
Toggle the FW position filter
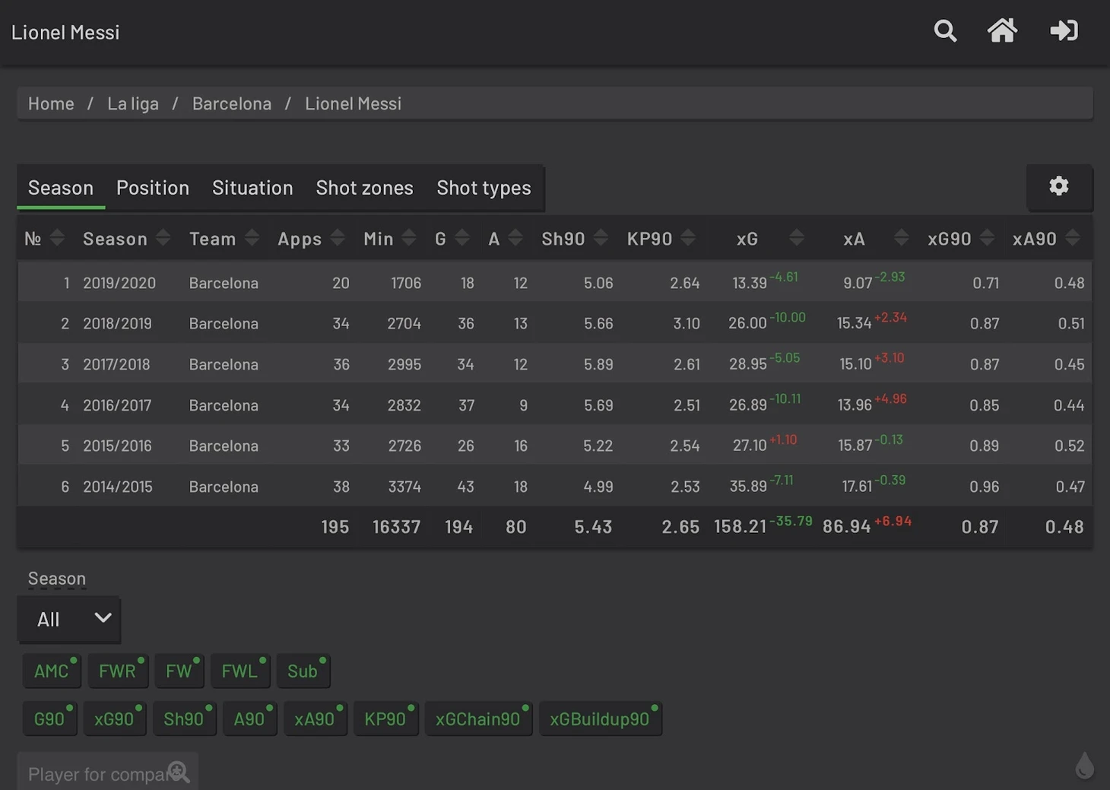click(179, 671)
